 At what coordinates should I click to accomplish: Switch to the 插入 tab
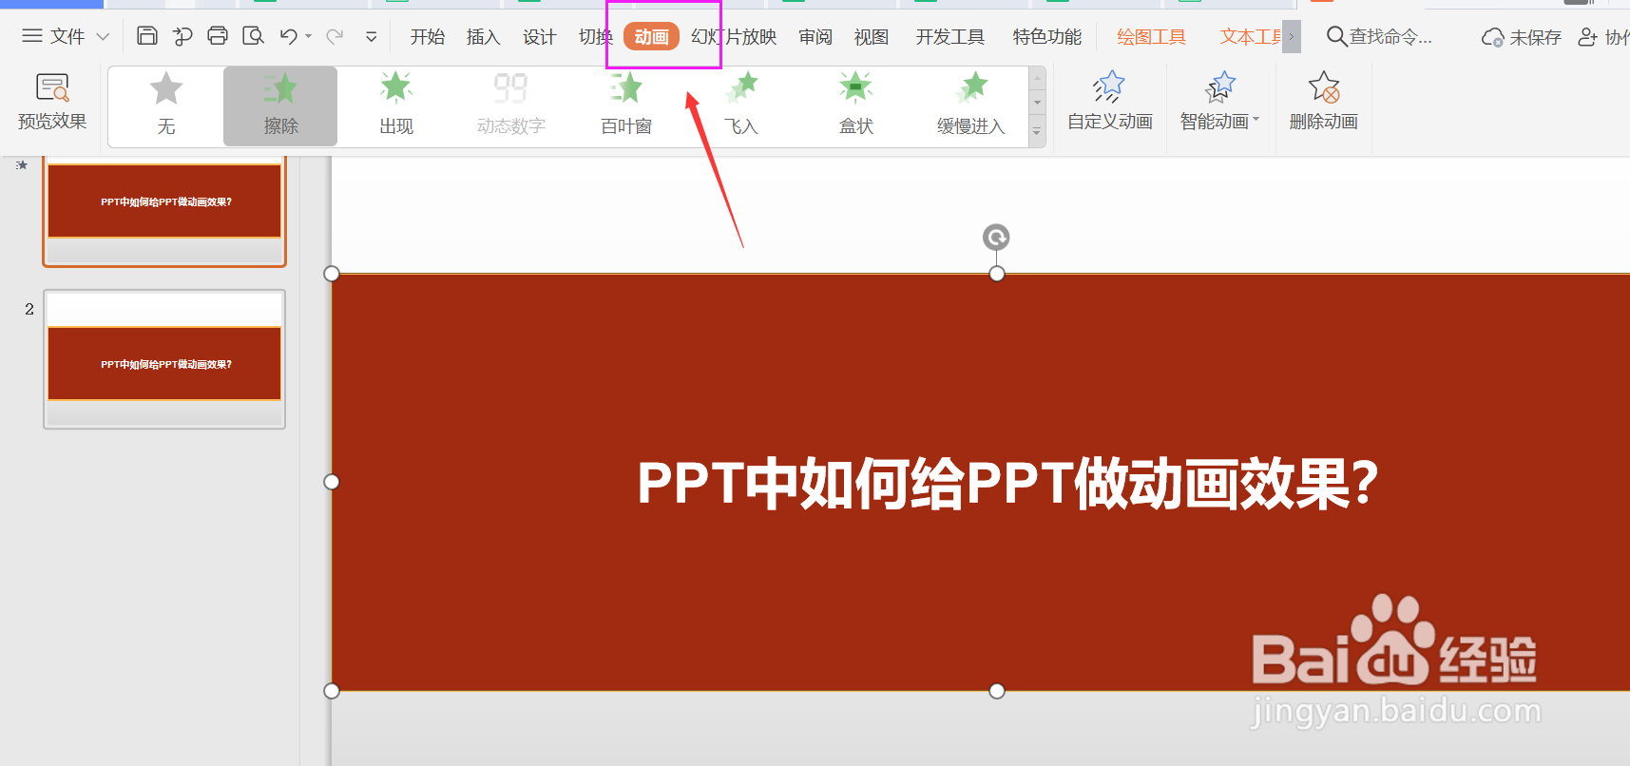pos(484,37)
